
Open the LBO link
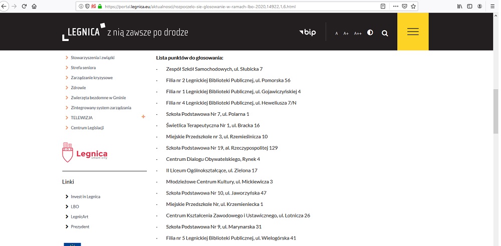[75, 207]
